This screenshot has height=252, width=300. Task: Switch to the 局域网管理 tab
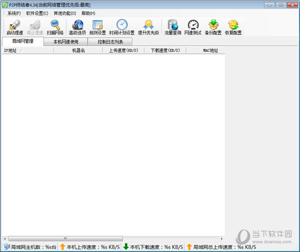[x=23, y=41]
